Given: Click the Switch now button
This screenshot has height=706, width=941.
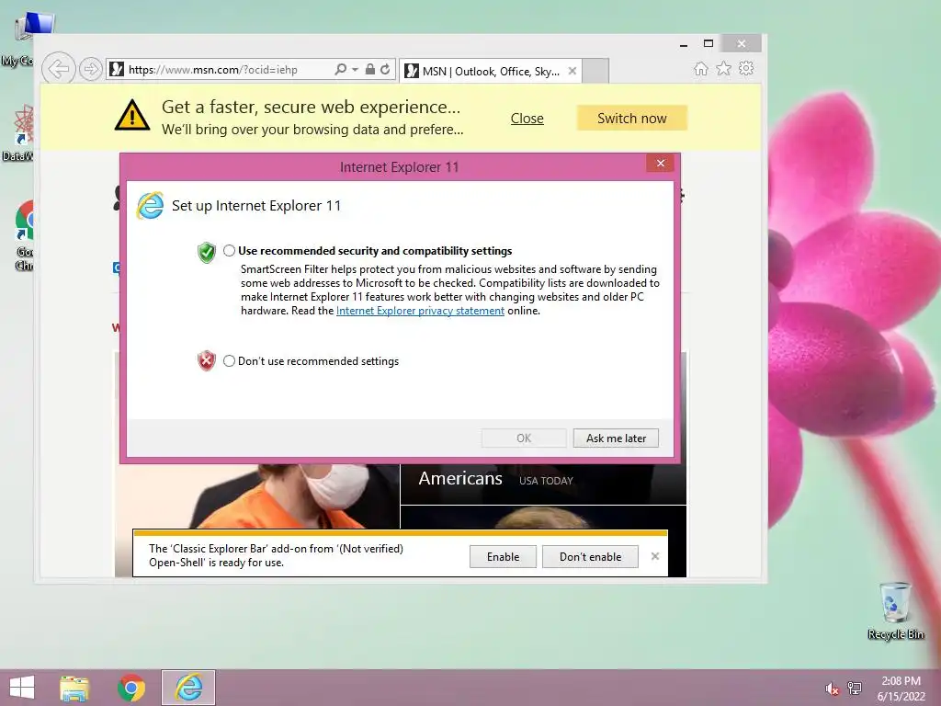Looking at the screenshot, I should click(x=632, y=119).
